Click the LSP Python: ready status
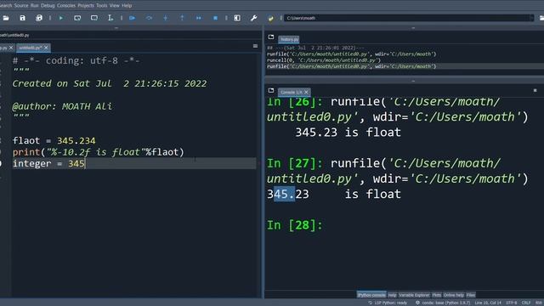Screen dimensions: 544x306 tap(388, 303)
